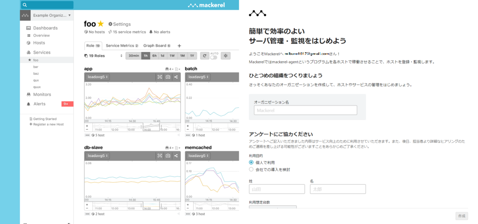Click the plus zoom-in on the memcached graph

tap(188, 204)
